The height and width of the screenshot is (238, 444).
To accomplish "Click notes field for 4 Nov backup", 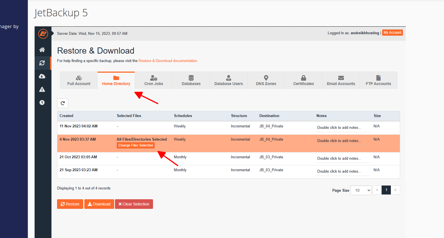I will point(343,141).
